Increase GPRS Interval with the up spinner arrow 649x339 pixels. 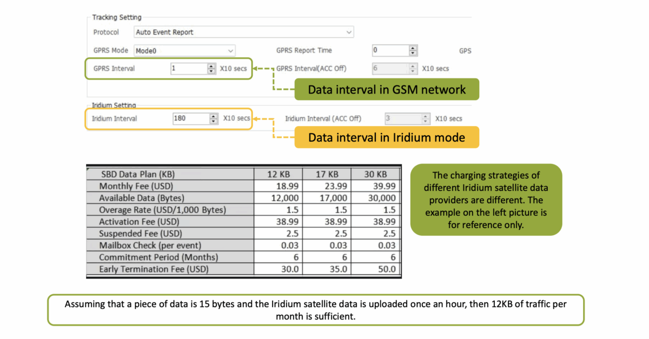click(x=211, y=66)
